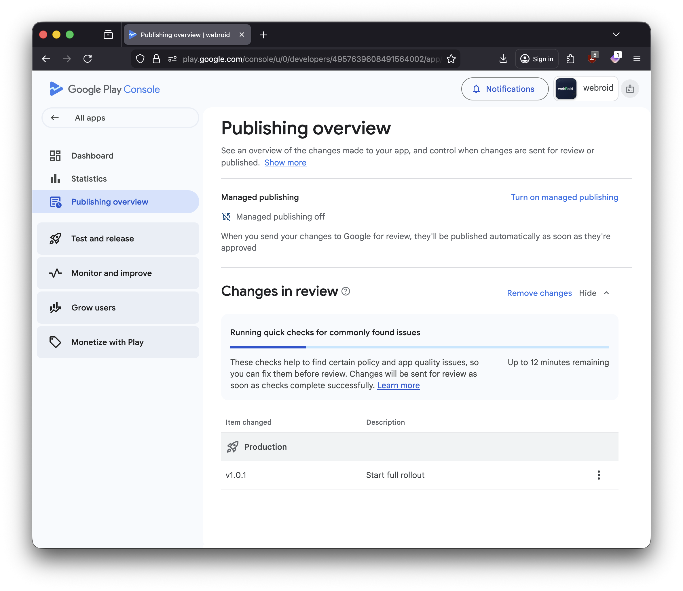Open Dashboard in the sidebar

tap(116, 156)
